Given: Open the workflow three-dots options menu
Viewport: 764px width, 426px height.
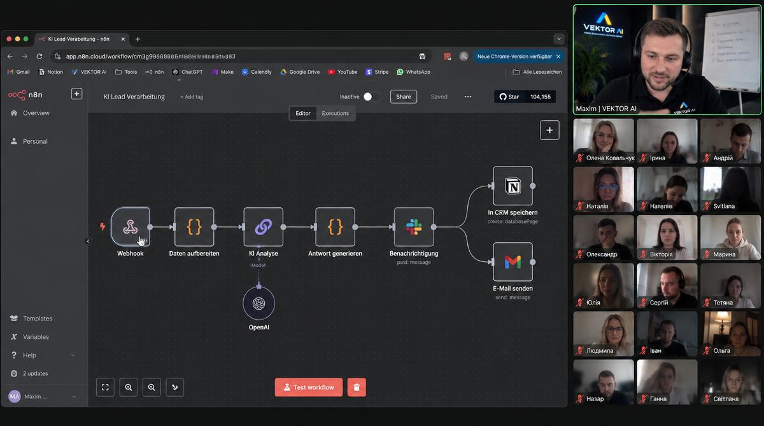Looking at the screenshot, I should coord(468,97).
